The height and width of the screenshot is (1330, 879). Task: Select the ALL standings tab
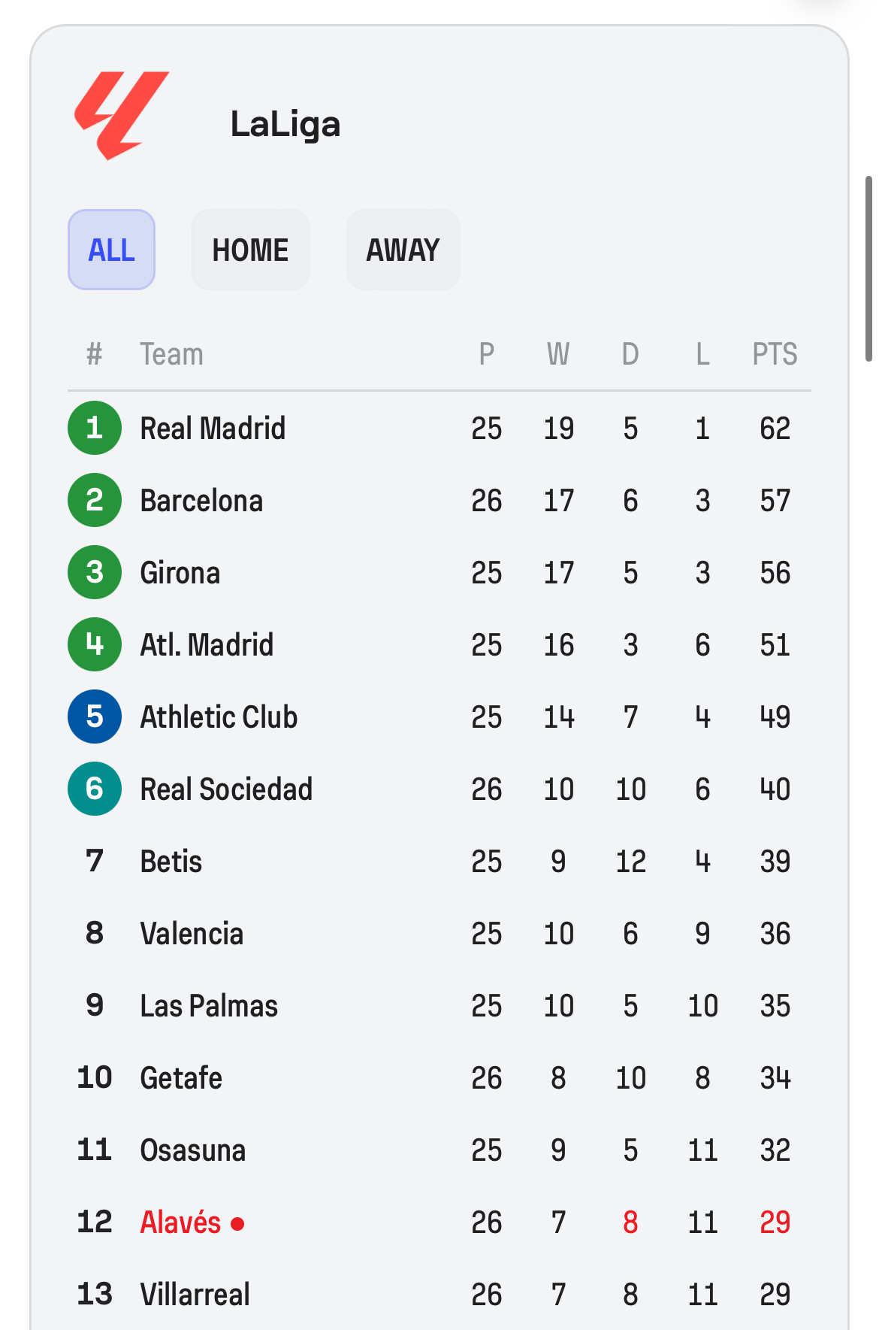pos(111,250)
